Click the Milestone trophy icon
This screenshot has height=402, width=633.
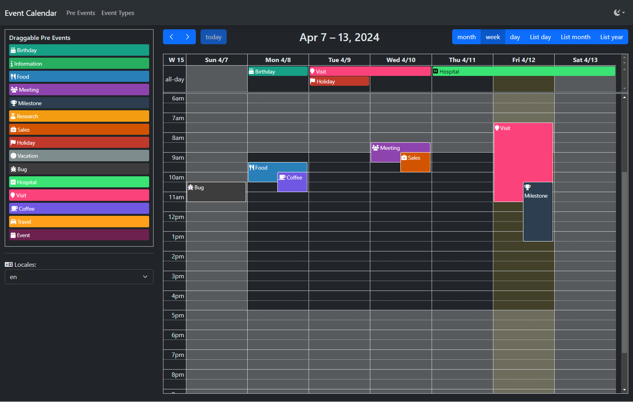[13, 103]
